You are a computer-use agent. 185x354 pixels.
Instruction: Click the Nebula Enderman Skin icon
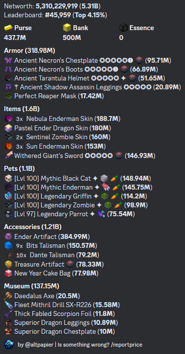[x=8, y=118]
